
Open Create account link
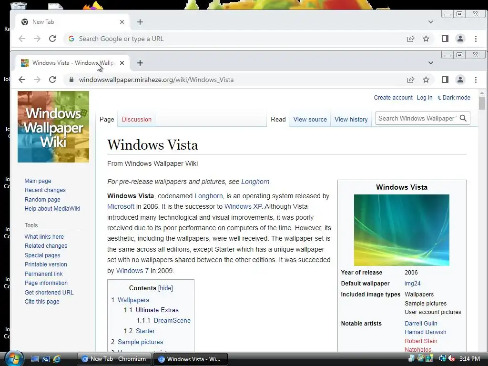click(393, 98)
